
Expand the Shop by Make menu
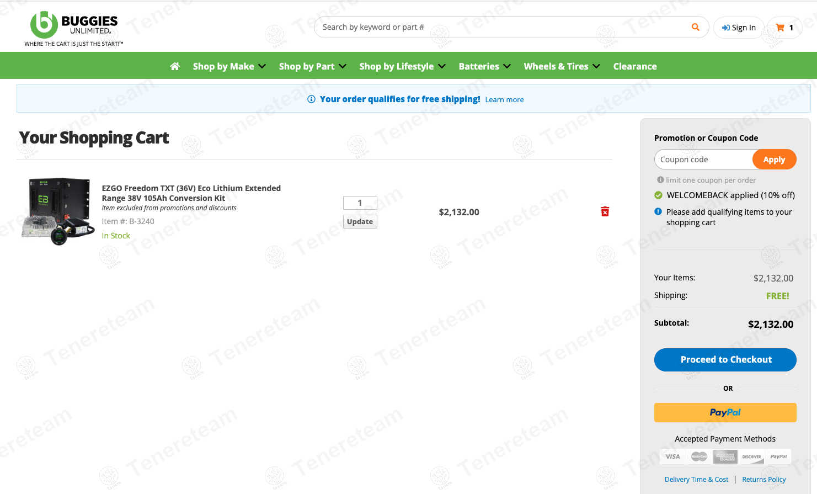click(229, 66)
